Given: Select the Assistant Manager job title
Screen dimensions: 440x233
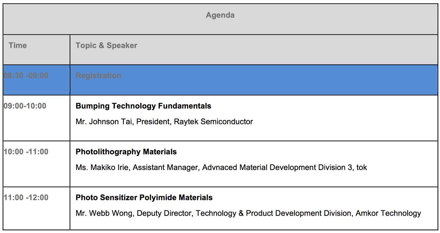Looking at the screenshot, I should point(165,168).
